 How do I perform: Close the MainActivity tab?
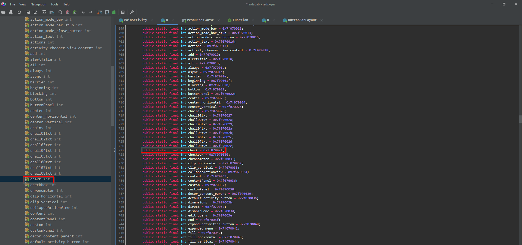tap(152, 20)
